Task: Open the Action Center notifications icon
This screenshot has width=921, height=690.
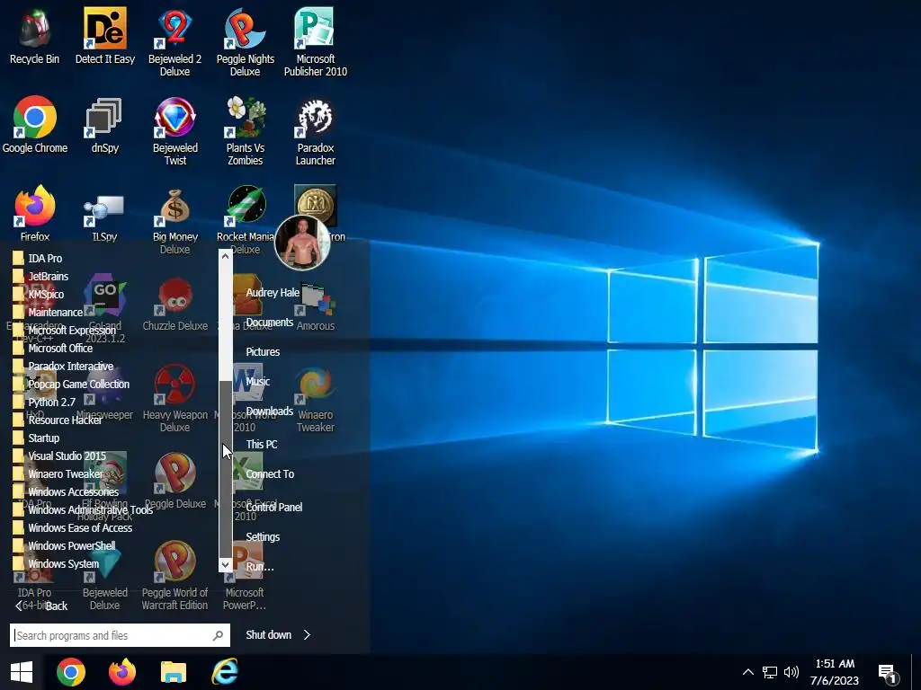Action: (x=888, y=673)
